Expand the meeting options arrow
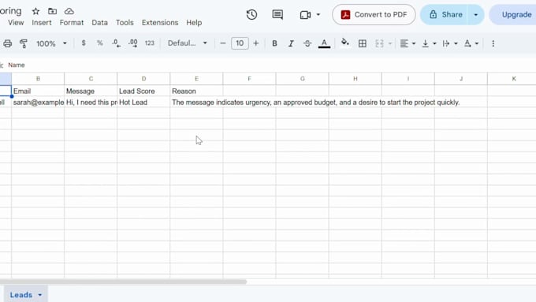536x302 pixels. pos(318,15)
